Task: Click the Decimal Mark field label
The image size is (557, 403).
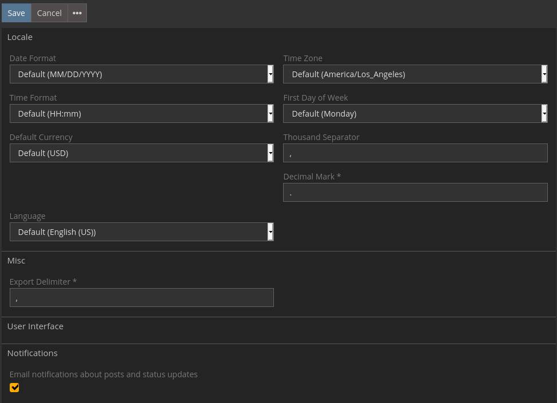Action: tap(312, 177)
